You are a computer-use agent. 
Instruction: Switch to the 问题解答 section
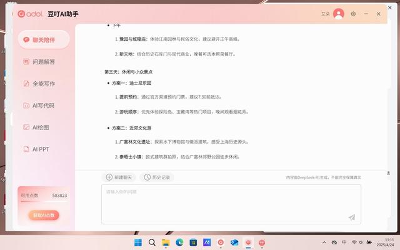[x=44, y=62]
